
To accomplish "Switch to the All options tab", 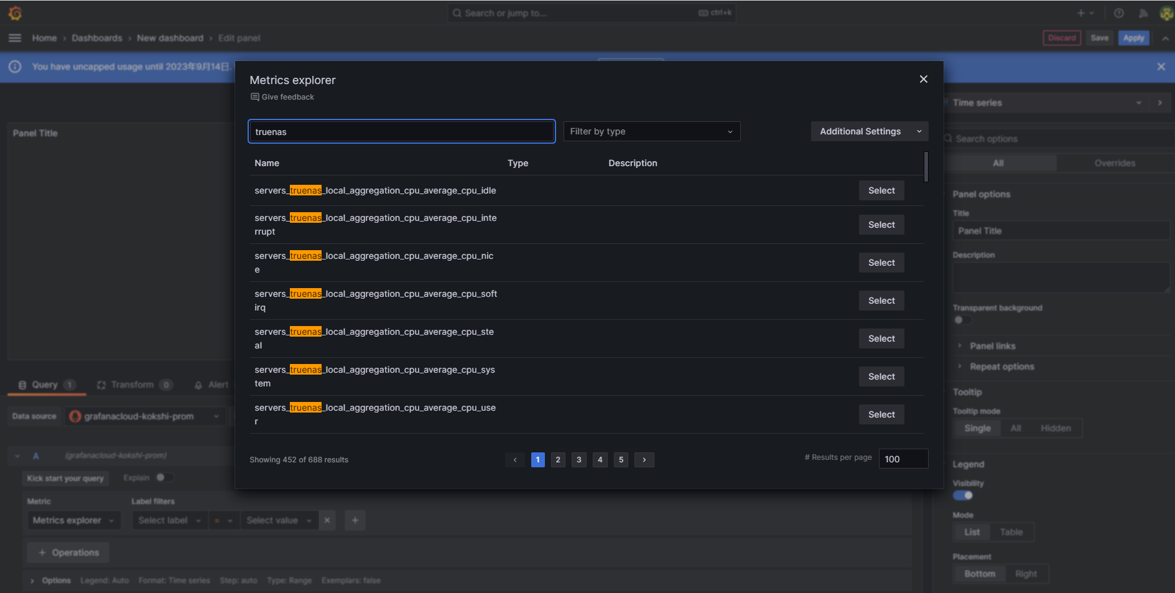I will click(x=998, y=163).
